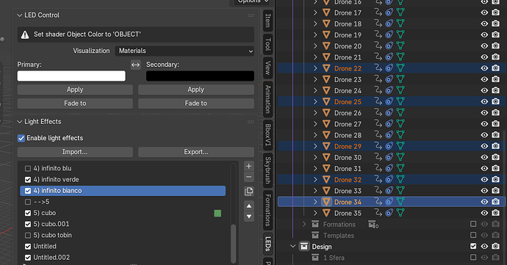507x265 pixels.
Task: Click the Formations collection icon
Action: point(315,225)
